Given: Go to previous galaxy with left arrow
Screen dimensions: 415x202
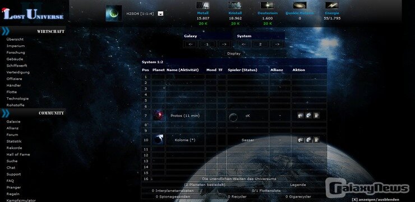Looking at the screenshot, I should pos(191,44).
